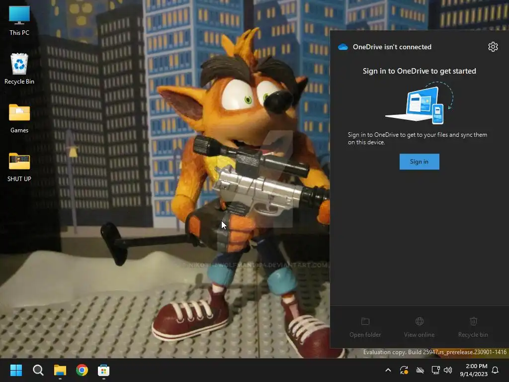This screenshot has width=509, height=382.
Task: Select This PC desktop icon
Action: (x=19, y=21)
